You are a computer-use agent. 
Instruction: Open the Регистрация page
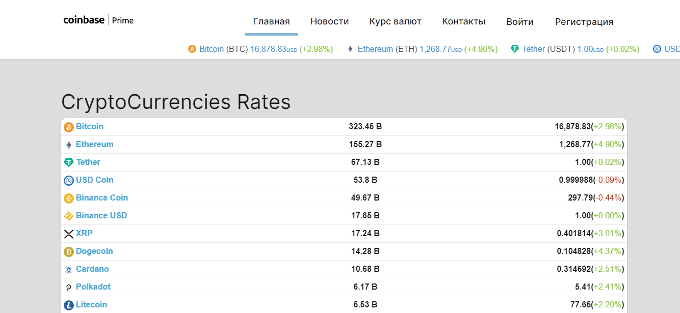(584, 21)
